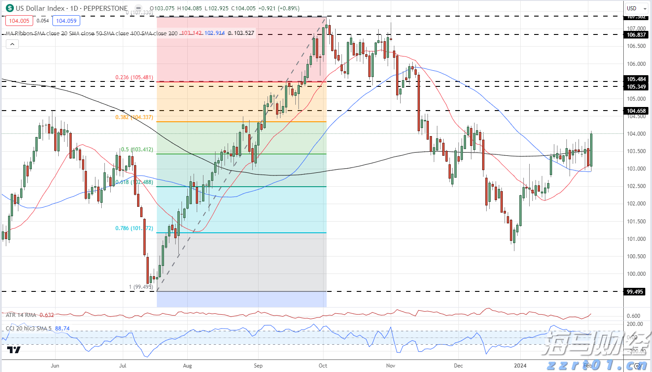
Task: Click the black SMA value 103.527
Action: [244, 33]
